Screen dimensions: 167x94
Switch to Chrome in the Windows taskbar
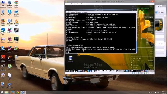pos(17,92)
